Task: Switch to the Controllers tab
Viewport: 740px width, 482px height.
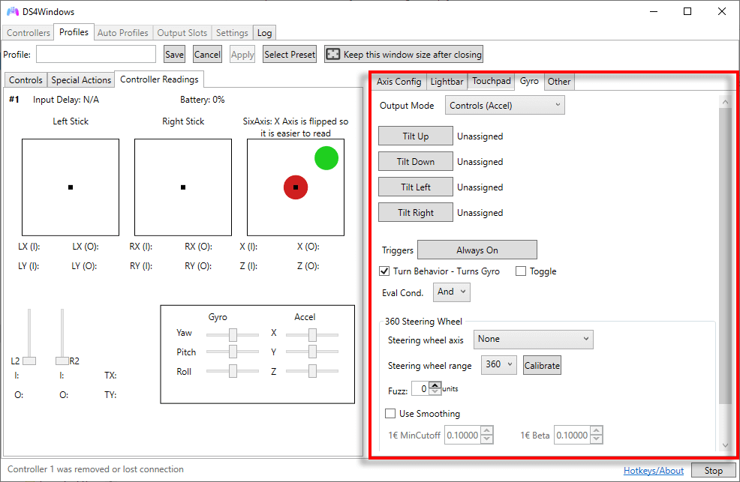Action: pyautogui.click(x=29, y=32)
